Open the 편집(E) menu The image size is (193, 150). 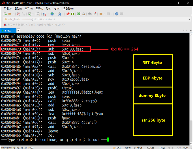pos(18,8)
